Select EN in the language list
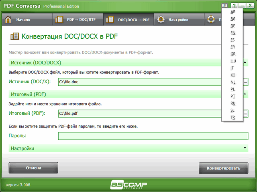Image resolution: width=257 pixels, height=192 pixels. tap(233, 33)
